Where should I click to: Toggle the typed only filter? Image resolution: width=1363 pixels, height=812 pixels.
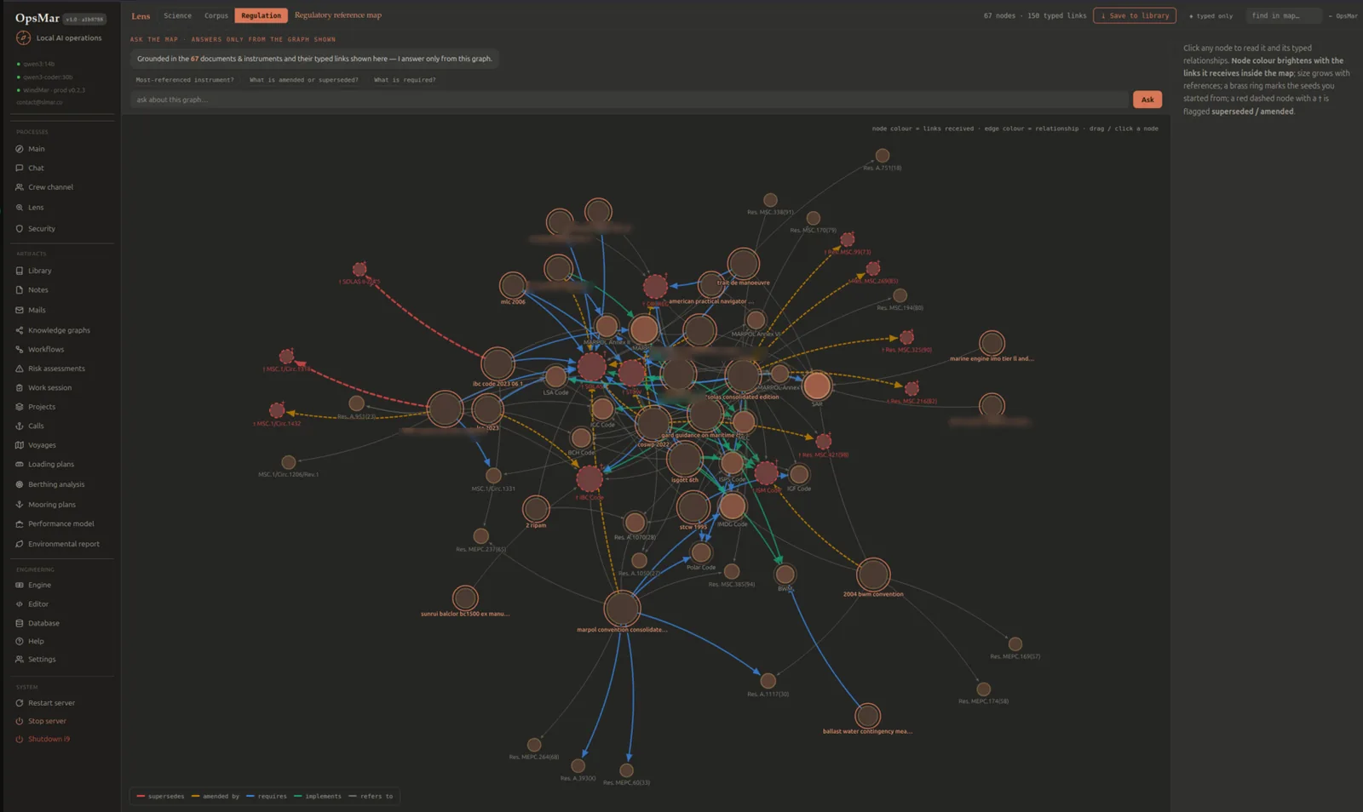point(1211,16)
